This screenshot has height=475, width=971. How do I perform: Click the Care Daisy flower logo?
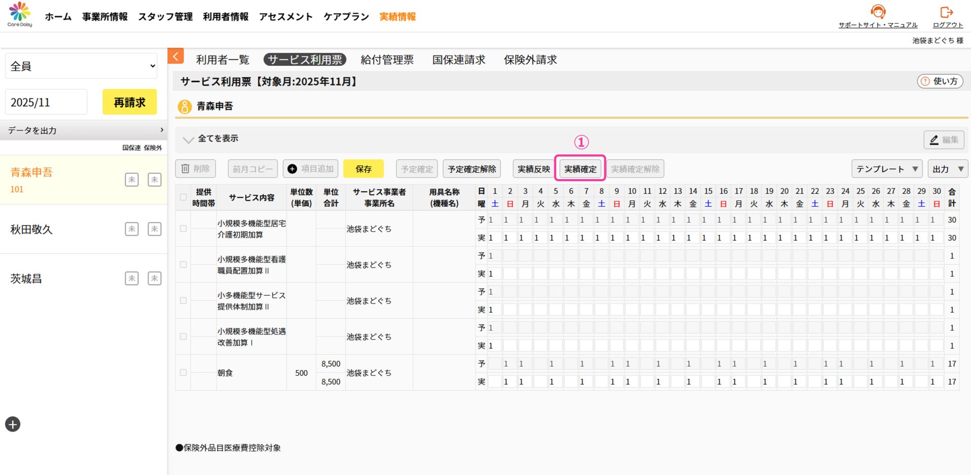[20, 14]
